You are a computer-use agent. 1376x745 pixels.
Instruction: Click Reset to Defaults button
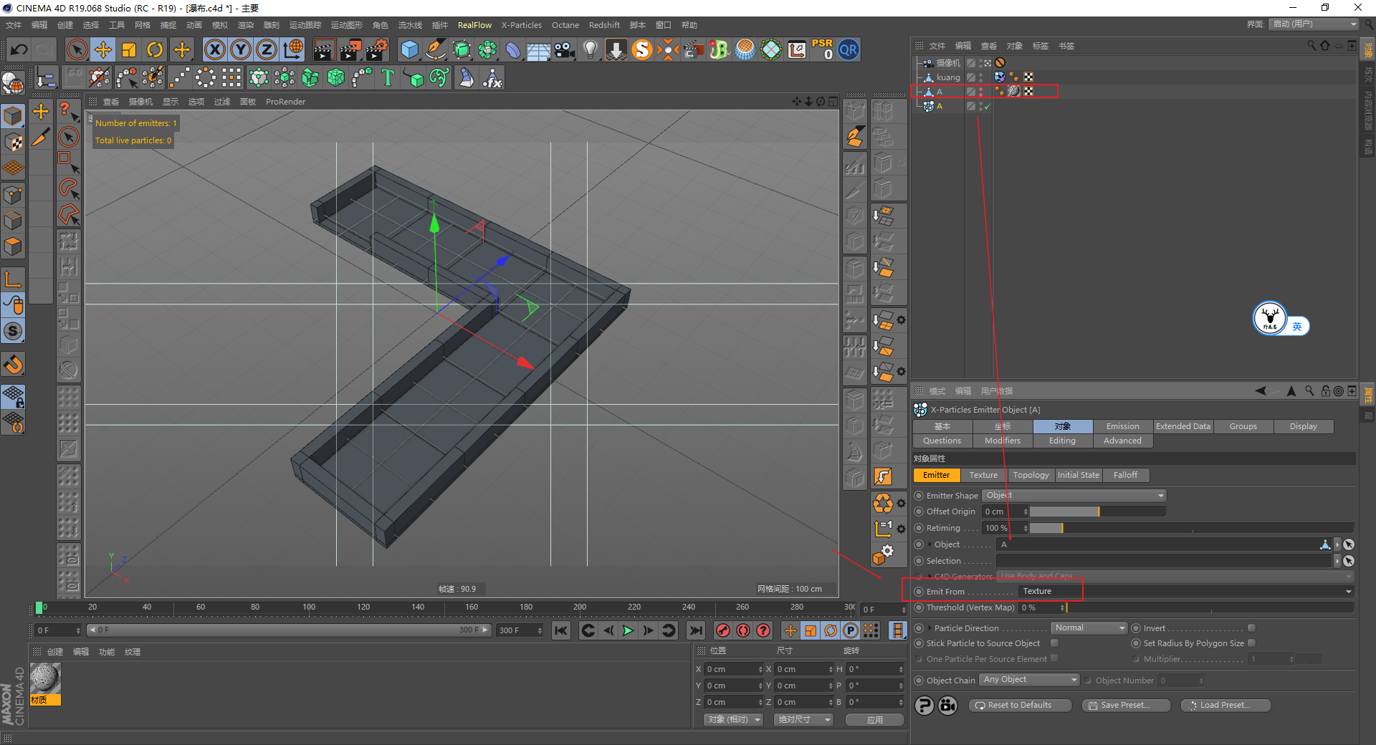pos(1020,706)
